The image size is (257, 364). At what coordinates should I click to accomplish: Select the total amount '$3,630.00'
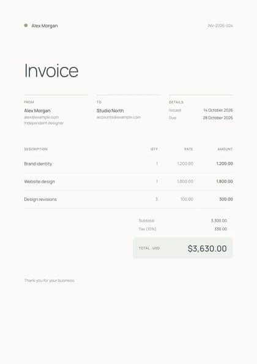tap(207, 249)
